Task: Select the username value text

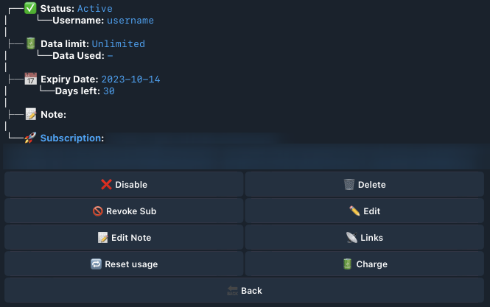Action: pyautogui.click(x=131, y=21)
